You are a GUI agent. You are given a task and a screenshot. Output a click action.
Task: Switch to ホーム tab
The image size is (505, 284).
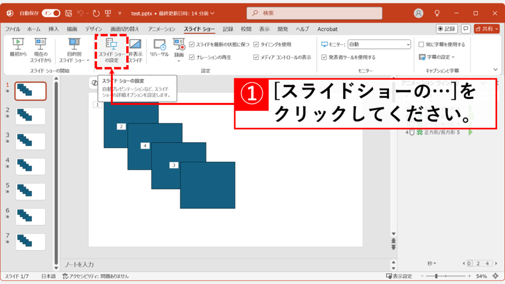34,29
